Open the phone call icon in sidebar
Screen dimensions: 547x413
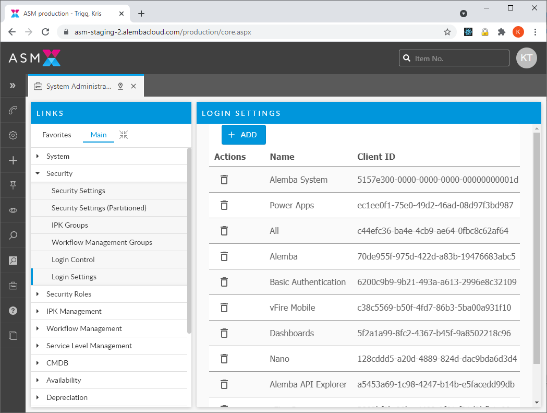13,110
